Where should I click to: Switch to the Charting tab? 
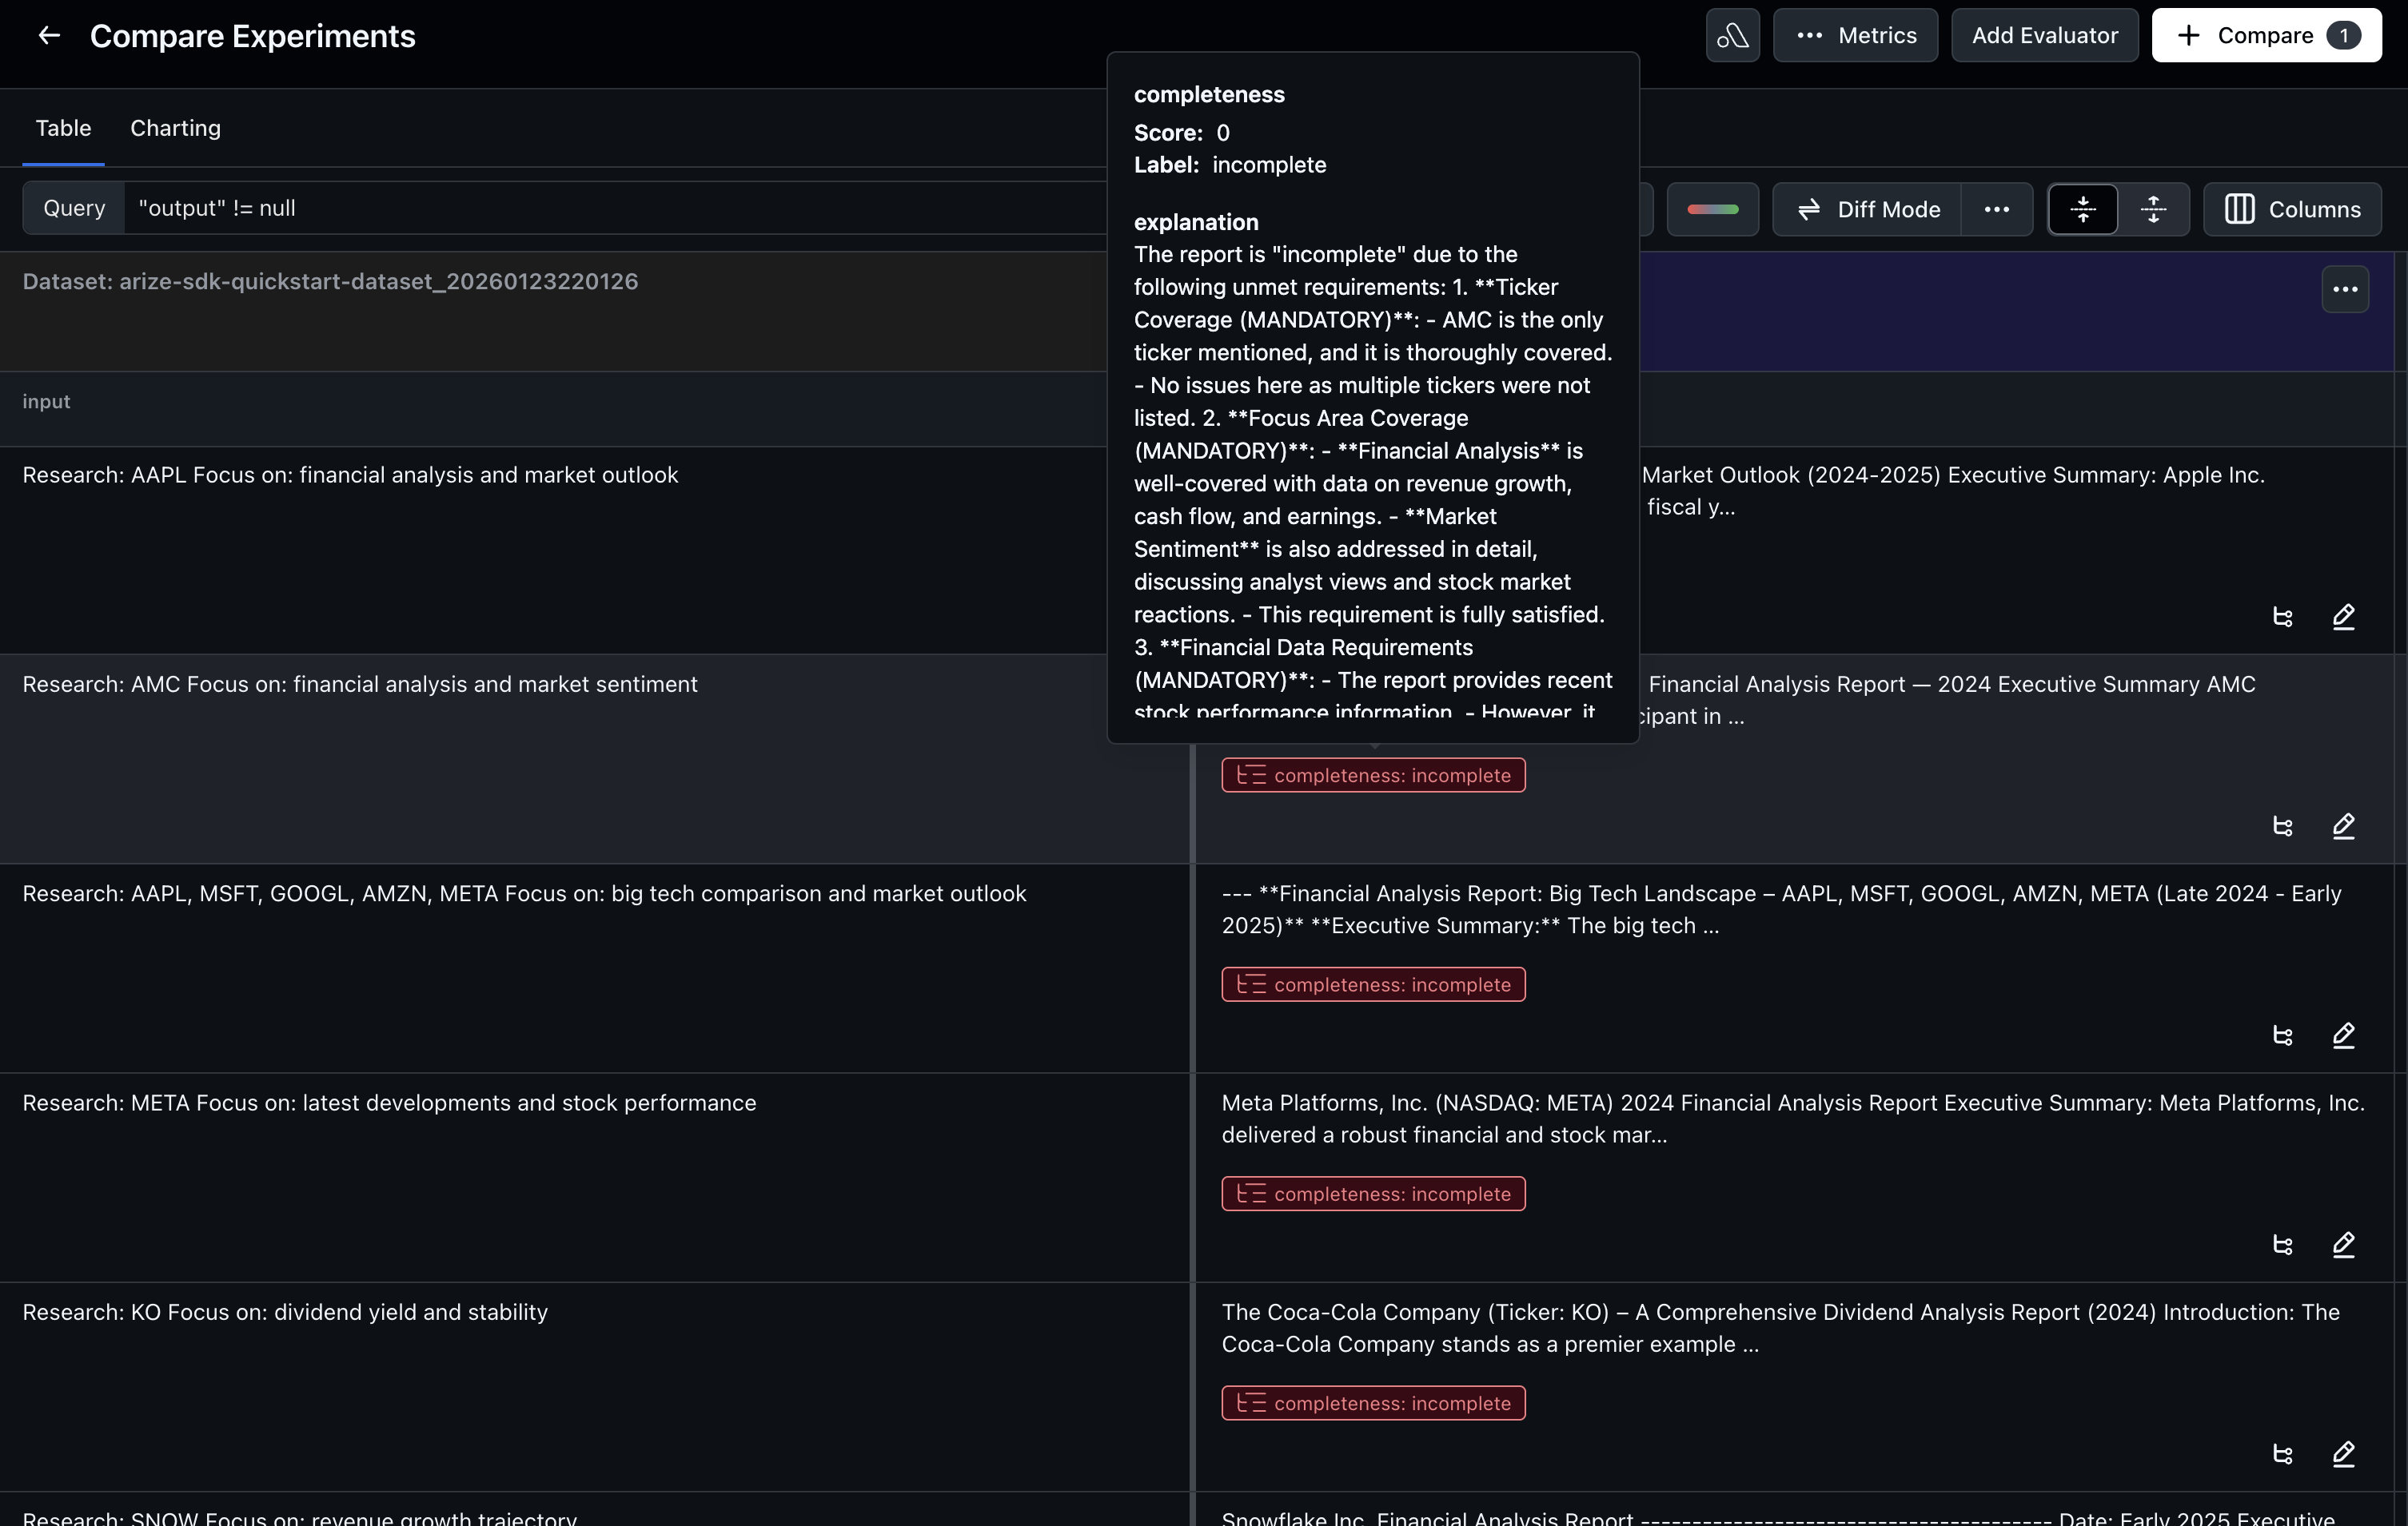tap(175, 128)
